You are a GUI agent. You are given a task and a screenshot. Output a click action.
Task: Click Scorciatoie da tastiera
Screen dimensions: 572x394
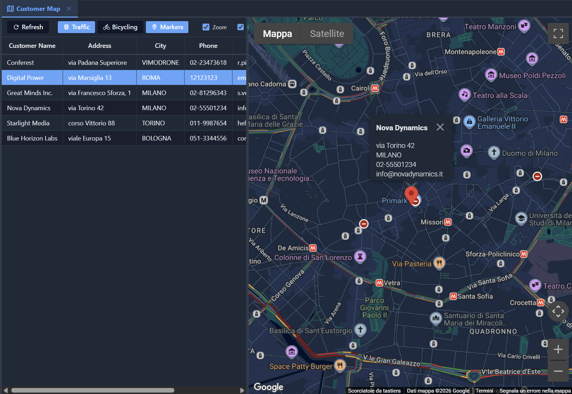pos(374,390)
